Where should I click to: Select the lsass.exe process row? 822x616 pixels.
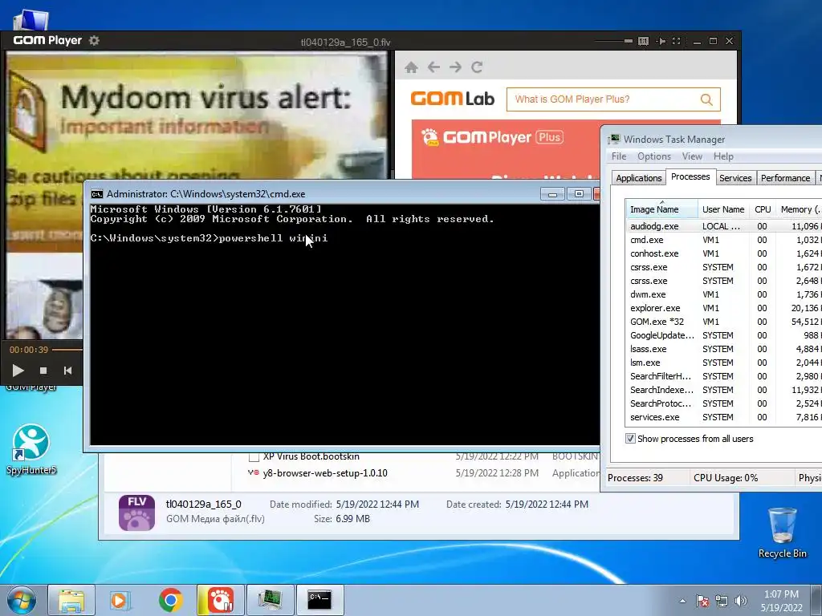723,349
